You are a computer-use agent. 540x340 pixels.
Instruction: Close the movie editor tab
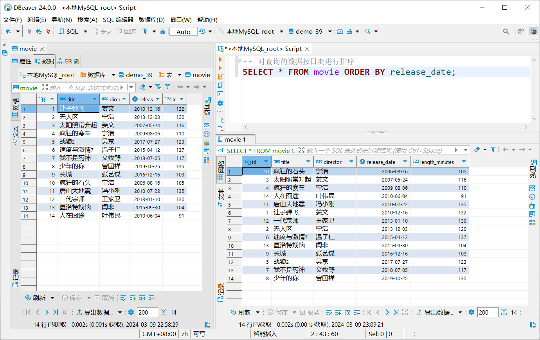tap(42, 49)
